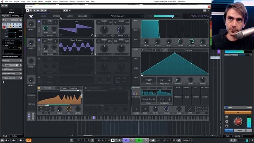Select the Visibility tab in left panel
254x143 pixels.
pos(15,16)
